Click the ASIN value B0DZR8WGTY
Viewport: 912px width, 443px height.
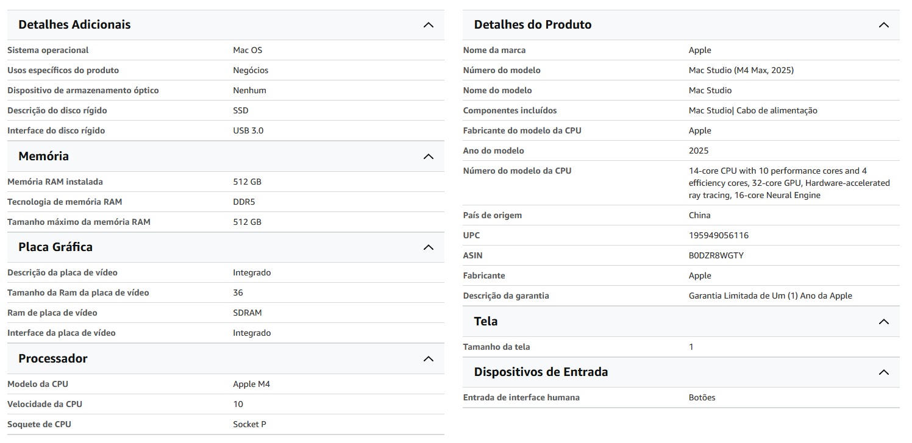tap(716, 256)
